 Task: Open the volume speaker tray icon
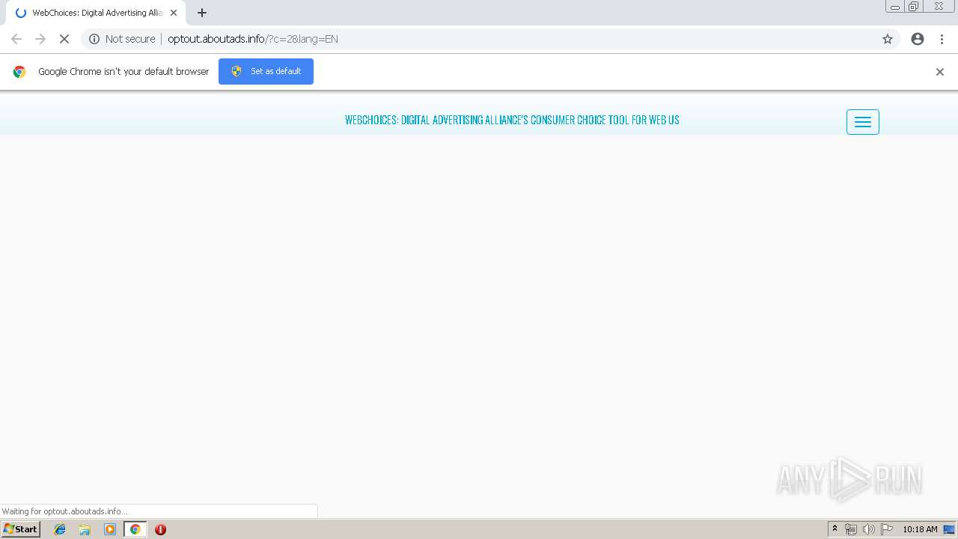pos(868,529)
